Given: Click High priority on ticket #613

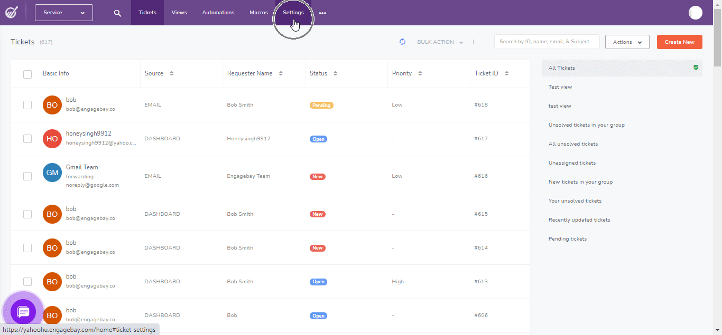Looking at the screenshot, I should [x=398, y=282].
